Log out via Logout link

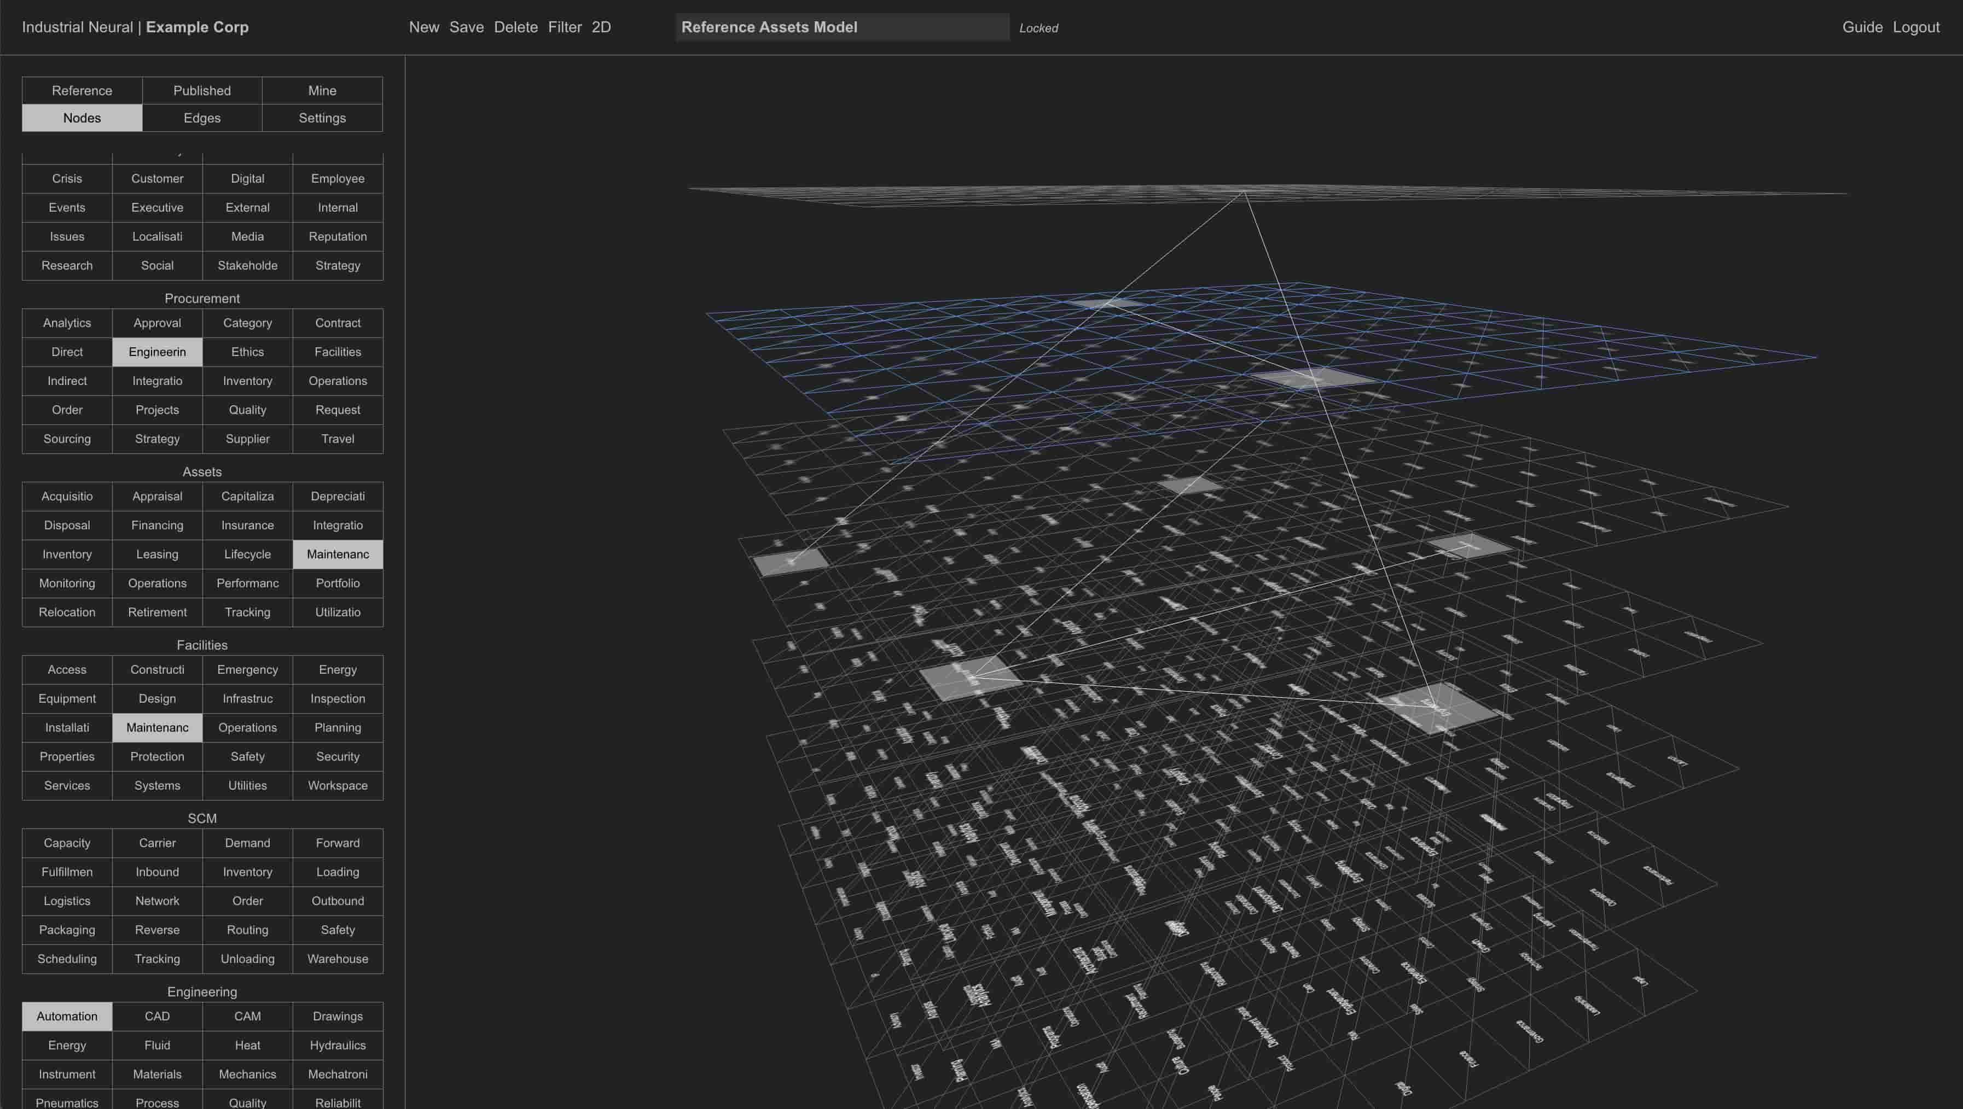coord(1916,27)
